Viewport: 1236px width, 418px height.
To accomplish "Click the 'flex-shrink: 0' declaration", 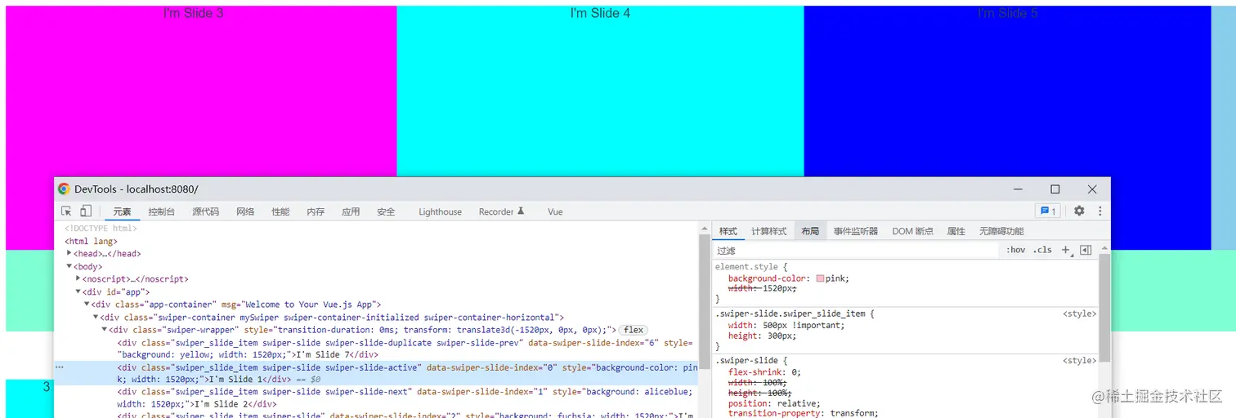I will 764,372.
